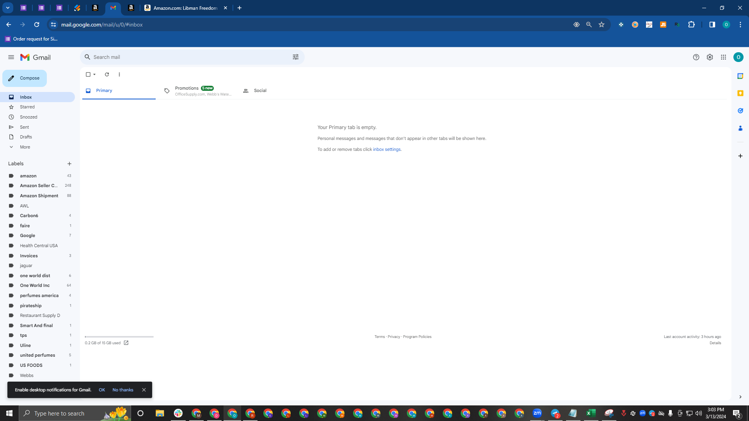The height and width of the screenshot is (421, 749).
Task: Open the Chrome extensions puzzle icon
Action: coord(691,25)
